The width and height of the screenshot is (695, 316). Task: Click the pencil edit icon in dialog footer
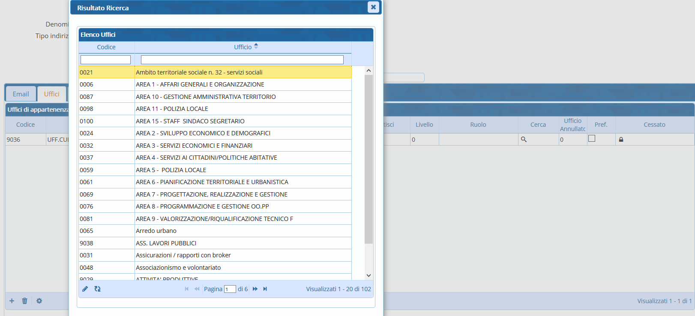tap(85, 289)
